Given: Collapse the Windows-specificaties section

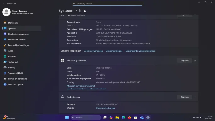Looking at the screenshot, I should coord(195,60).
